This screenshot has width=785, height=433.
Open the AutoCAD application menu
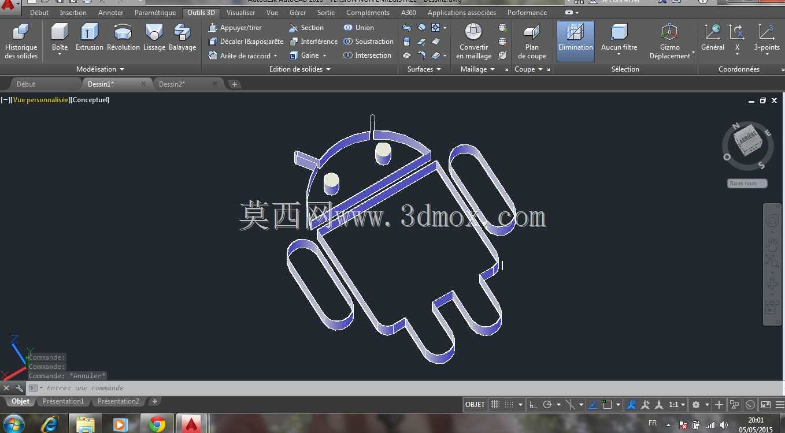(10, 7)
